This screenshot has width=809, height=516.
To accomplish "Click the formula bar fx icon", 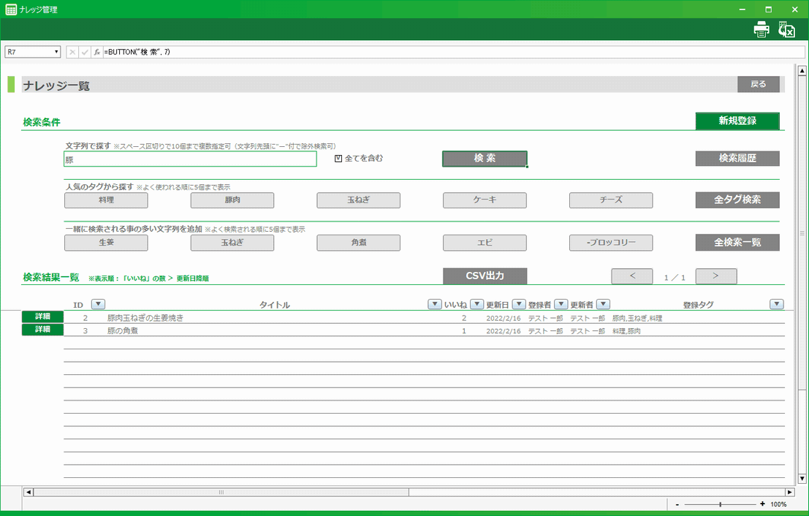I will (x=96, y=52).
